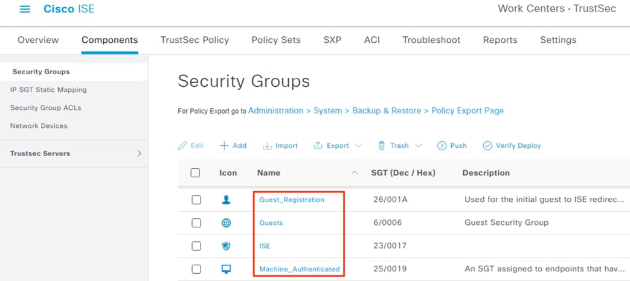Follow the Administration breadcrumb link

275,110
